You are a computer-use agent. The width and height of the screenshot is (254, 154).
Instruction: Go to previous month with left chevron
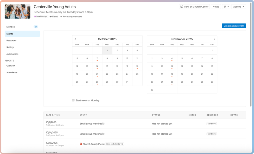75,39
